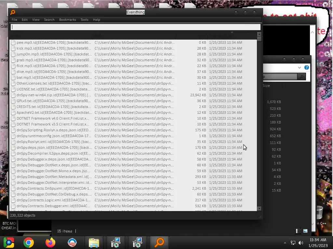Select the dnSpy.Debugger.DotNet.x.deps.json file name
The width and height of the screenshot is (333, 249).
(54, 165)
